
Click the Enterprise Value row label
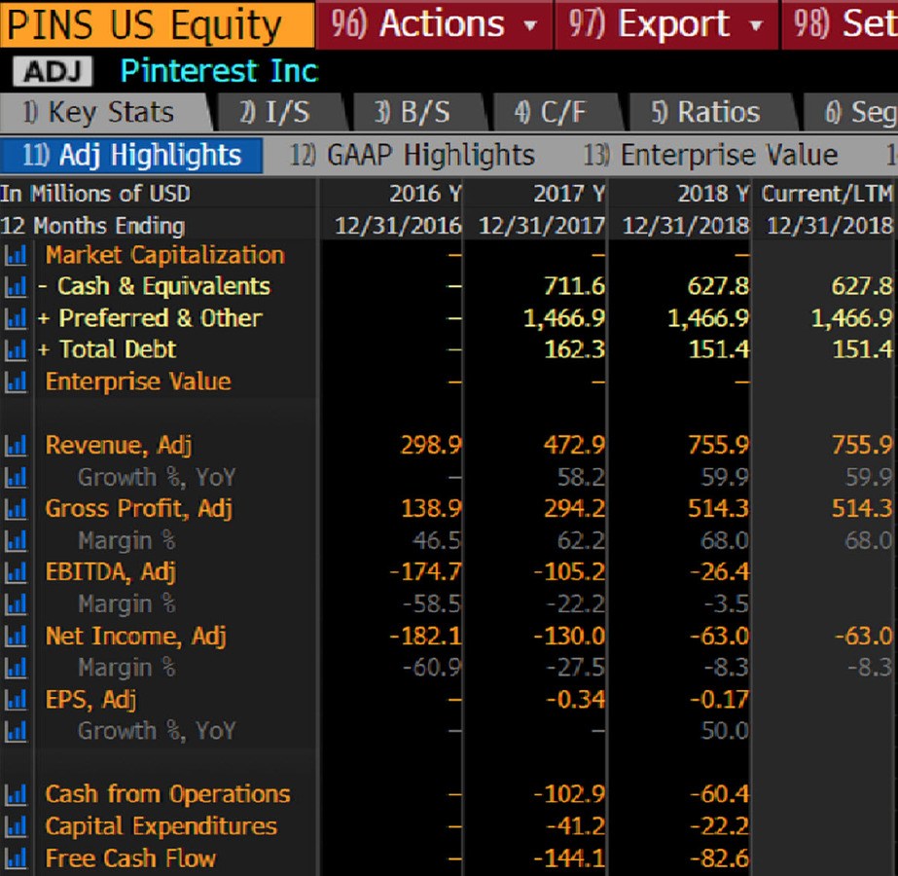(138, 382)
